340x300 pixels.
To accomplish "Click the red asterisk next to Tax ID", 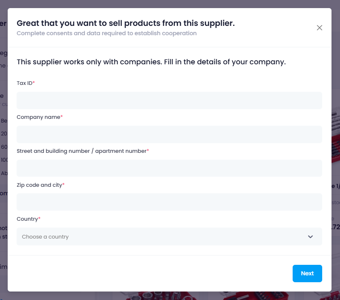I will [x=34, y=82].
